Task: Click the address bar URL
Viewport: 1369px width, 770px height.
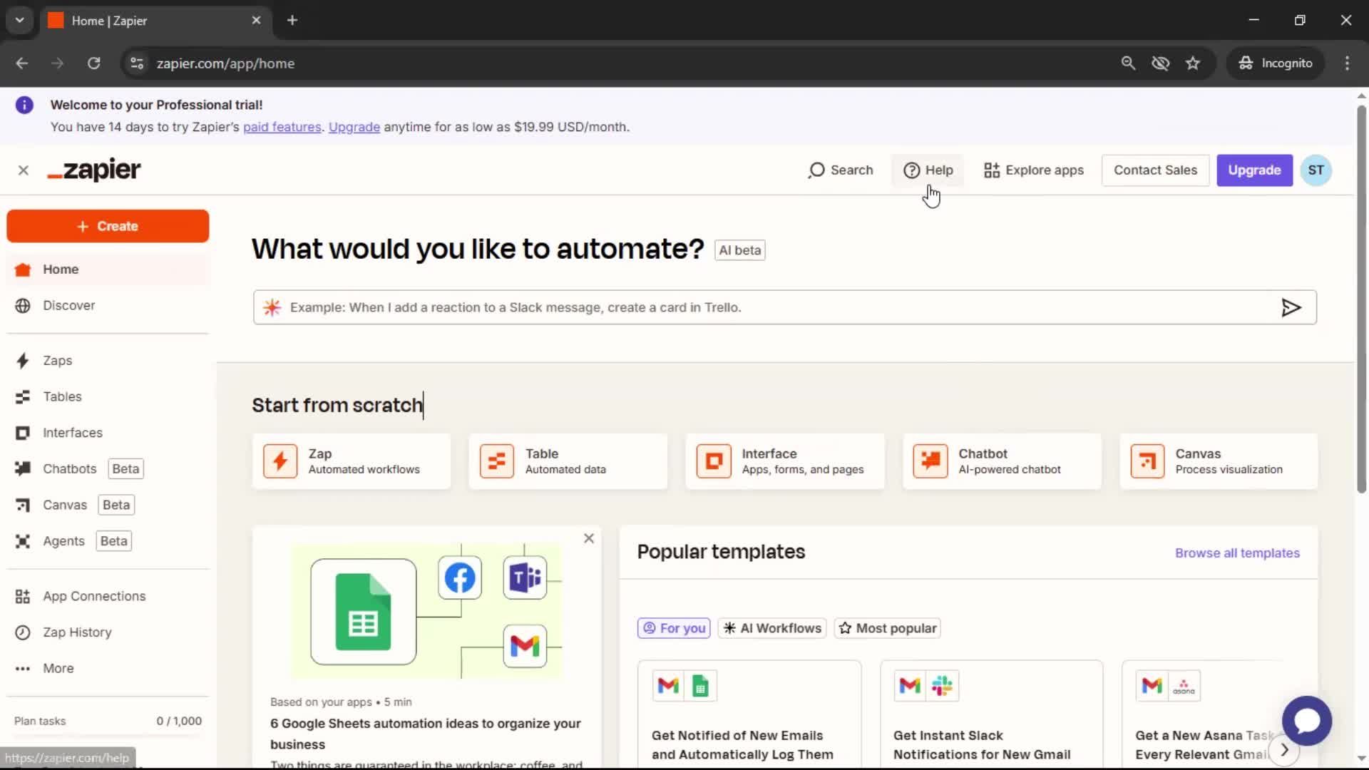Action: pyautogui.click(x=225, y=63)
